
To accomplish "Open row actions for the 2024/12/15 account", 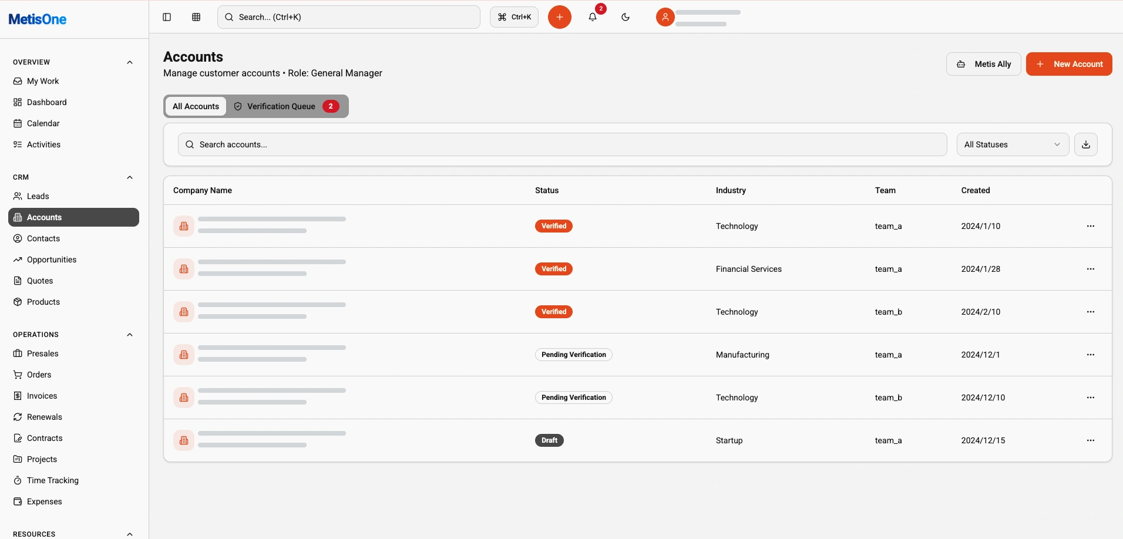I will pos(1091,440).
